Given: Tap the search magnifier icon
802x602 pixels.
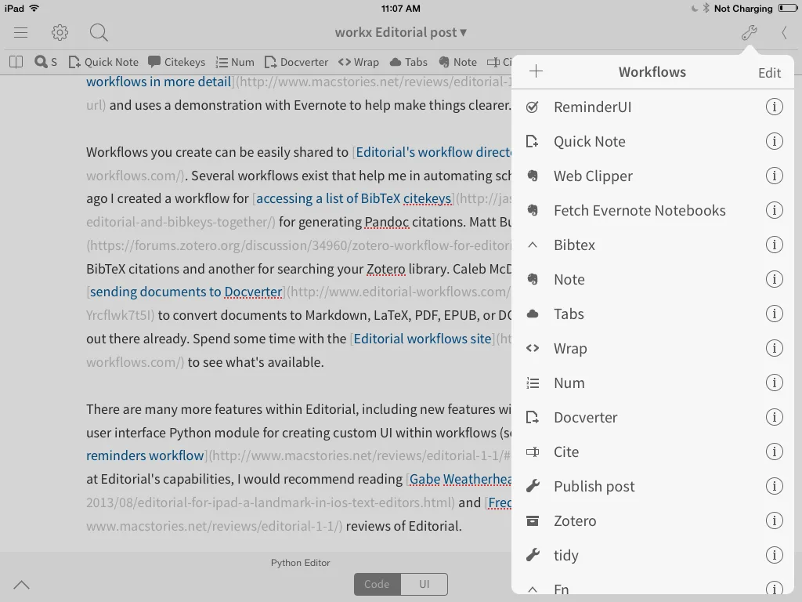Looking at the screenshot, I should coord(99,33).
